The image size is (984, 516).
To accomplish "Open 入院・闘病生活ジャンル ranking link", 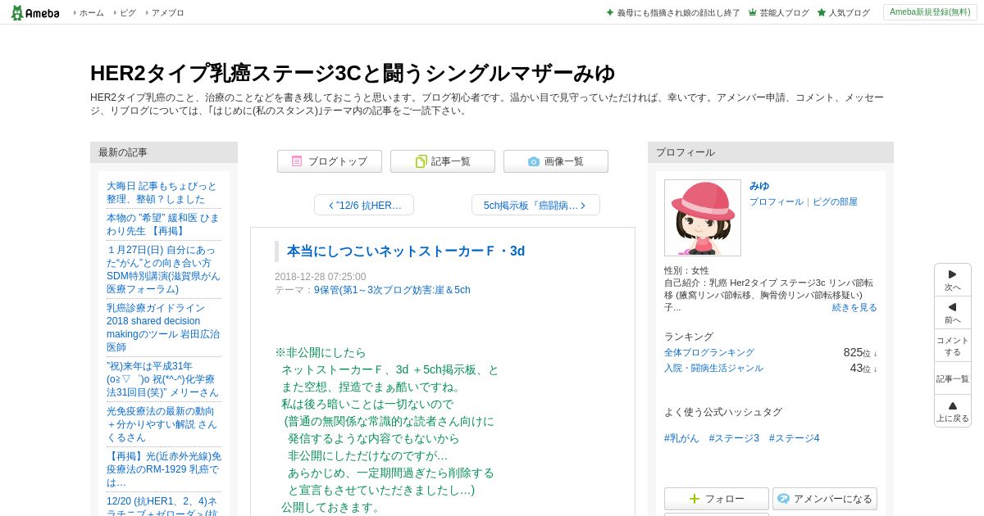I will [x=713, y=369].
